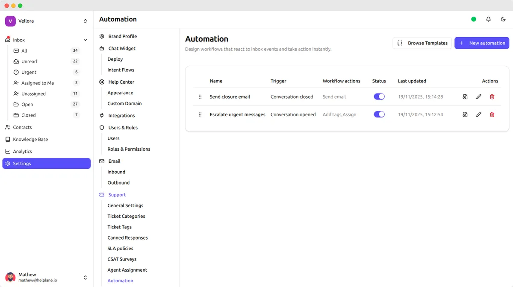Create a New automation

pyautogui.click(x=482, y=43)
